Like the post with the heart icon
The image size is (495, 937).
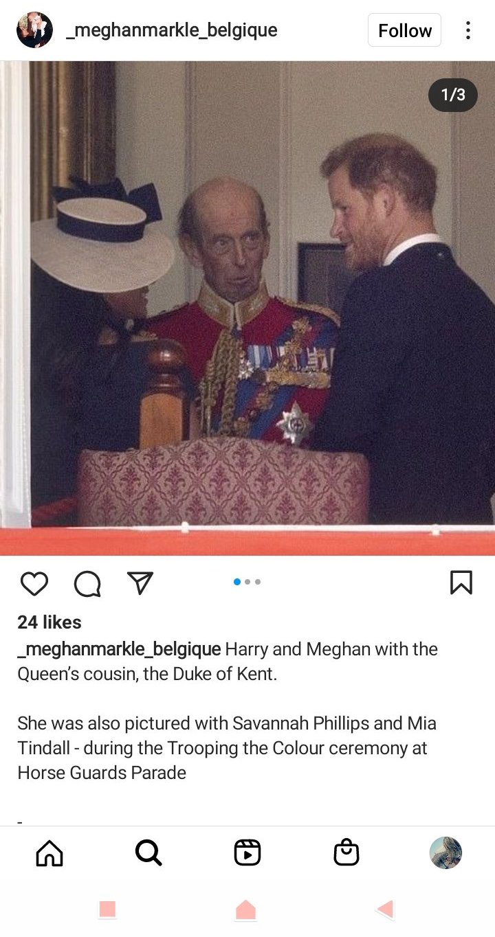[34, 583]
